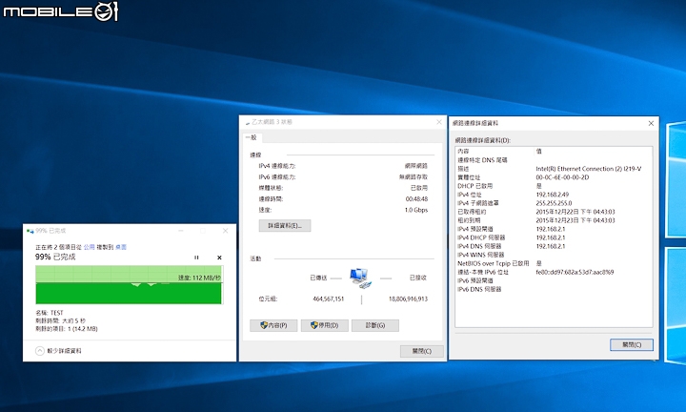Select the Intel(R) Ethernet Connection (2) I219-V row
Screen dimensions: 686x412
[x=554, y=169]
